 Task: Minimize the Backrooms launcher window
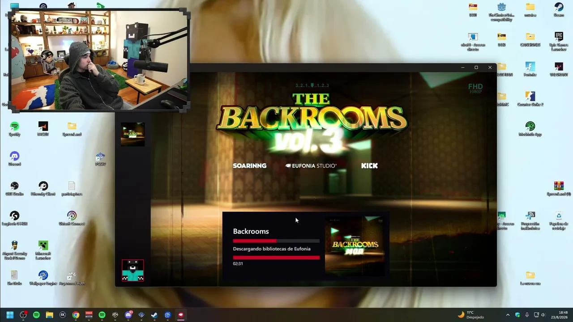tap(462, 68)
